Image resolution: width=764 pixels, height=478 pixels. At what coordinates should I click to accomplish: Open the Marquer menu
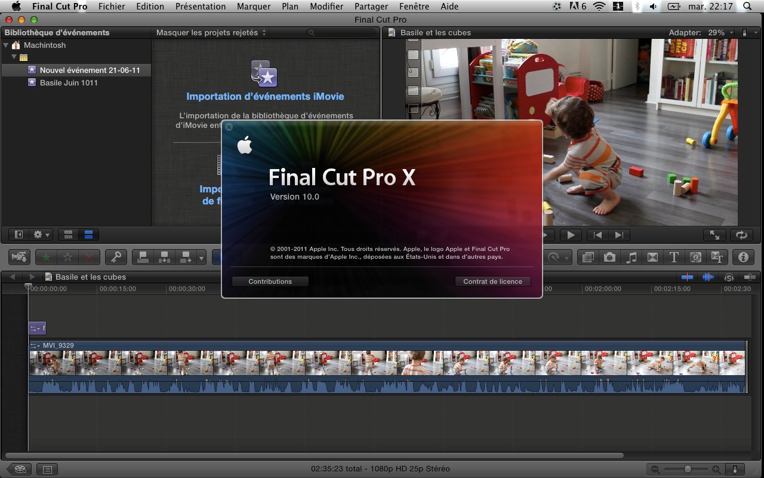254,7
